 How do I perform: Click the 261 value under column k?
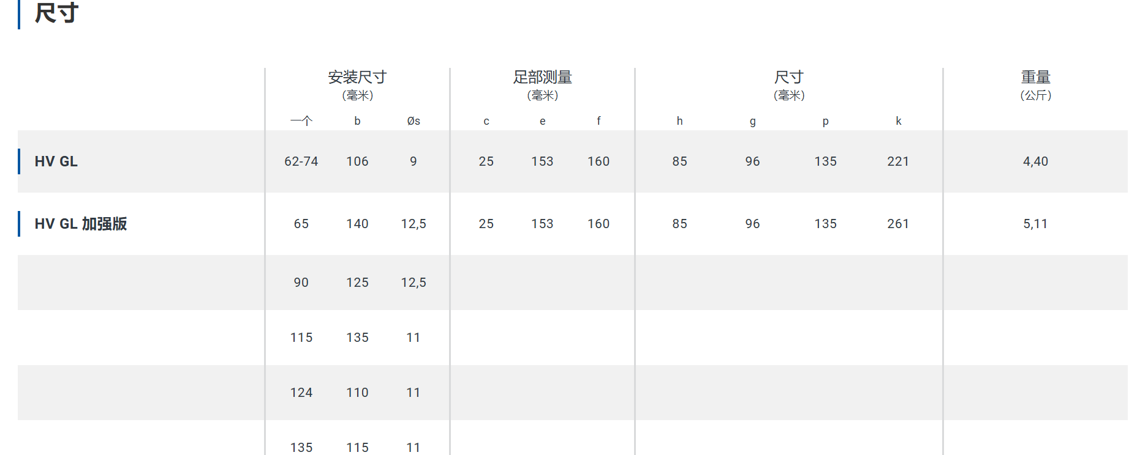898,224
